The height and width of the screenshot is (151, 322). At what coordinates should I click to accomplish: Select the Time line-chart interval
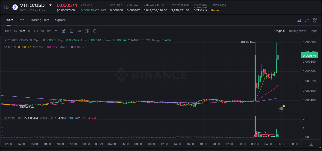(x=8, y=31)
